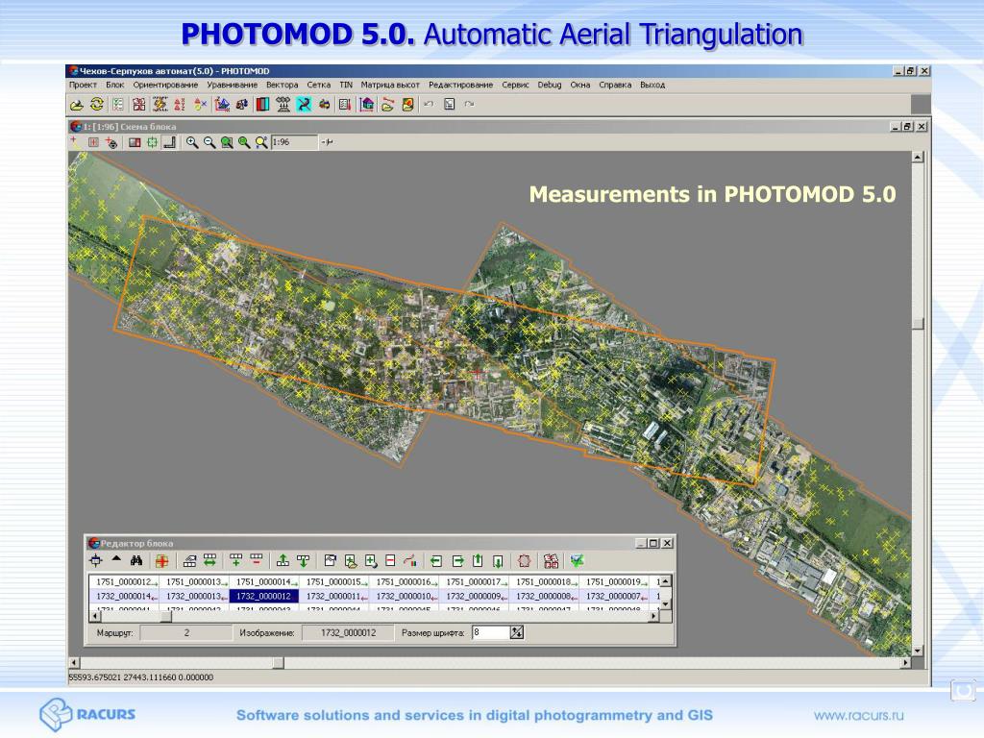Click the cyan highlighted crossing arrows icon
Image resolution: width=984 pixels, height=738 pixels.
[304, 104]
